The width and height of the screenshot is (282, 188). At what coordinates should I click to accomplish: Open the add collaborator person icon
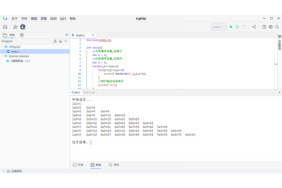pyautogui.click(x=16, y=27)
